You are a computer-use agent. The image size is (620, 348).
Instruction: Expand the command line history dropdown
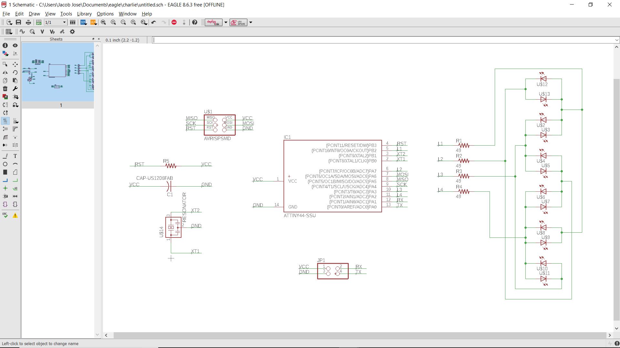[x=617, y=40]
